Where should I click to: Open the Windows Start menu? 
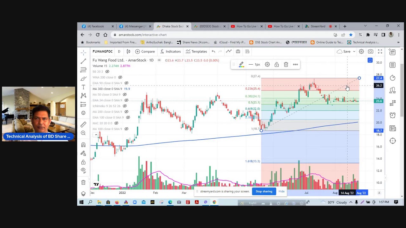pyautogui.click(x=81, y=202)
